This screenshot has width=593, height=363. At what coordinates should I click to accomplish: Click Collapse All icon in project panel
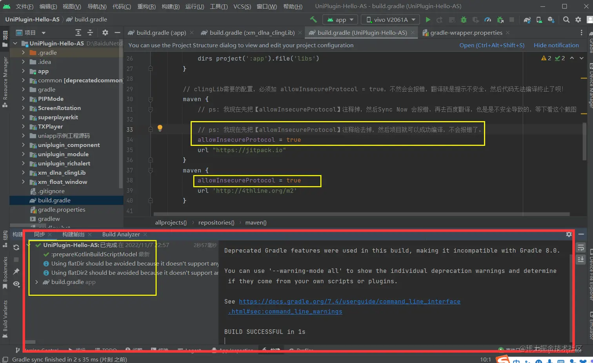point(90,33)
